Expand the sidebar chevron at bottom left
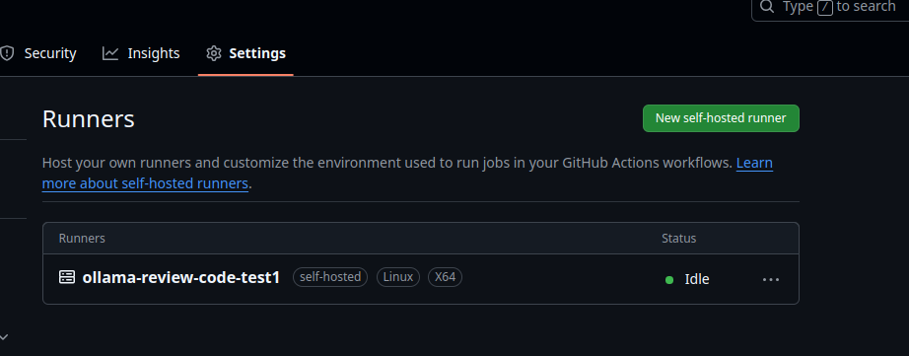This screenshot has width=909, height=356. (4, 336)
